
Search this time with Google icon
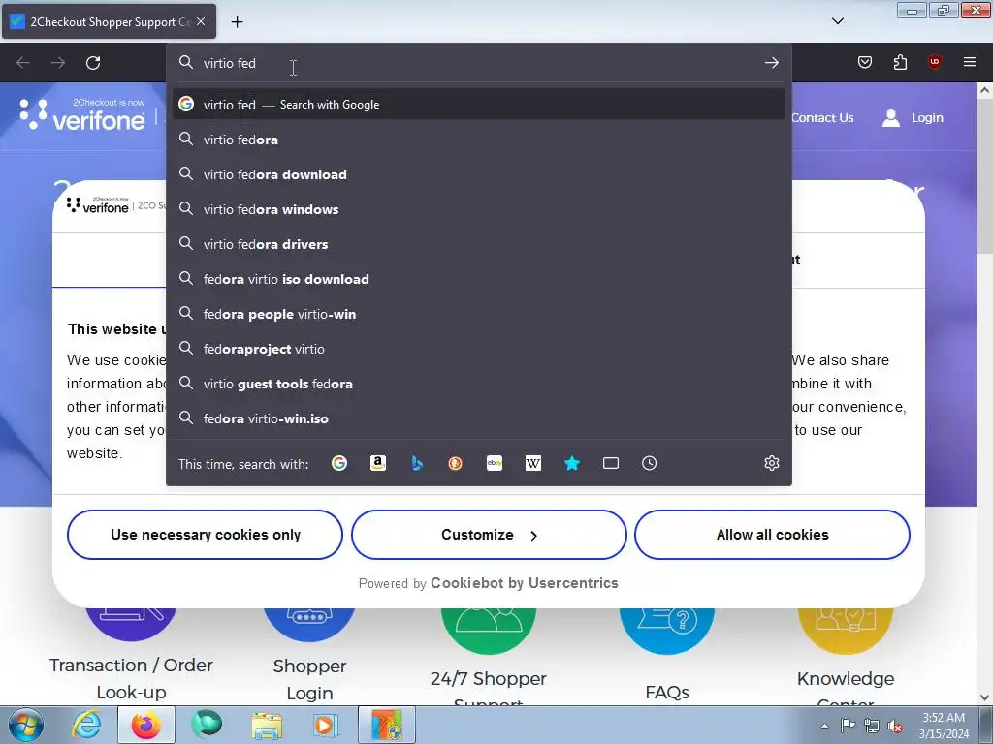pyautogui.click(x=339, y=463)
